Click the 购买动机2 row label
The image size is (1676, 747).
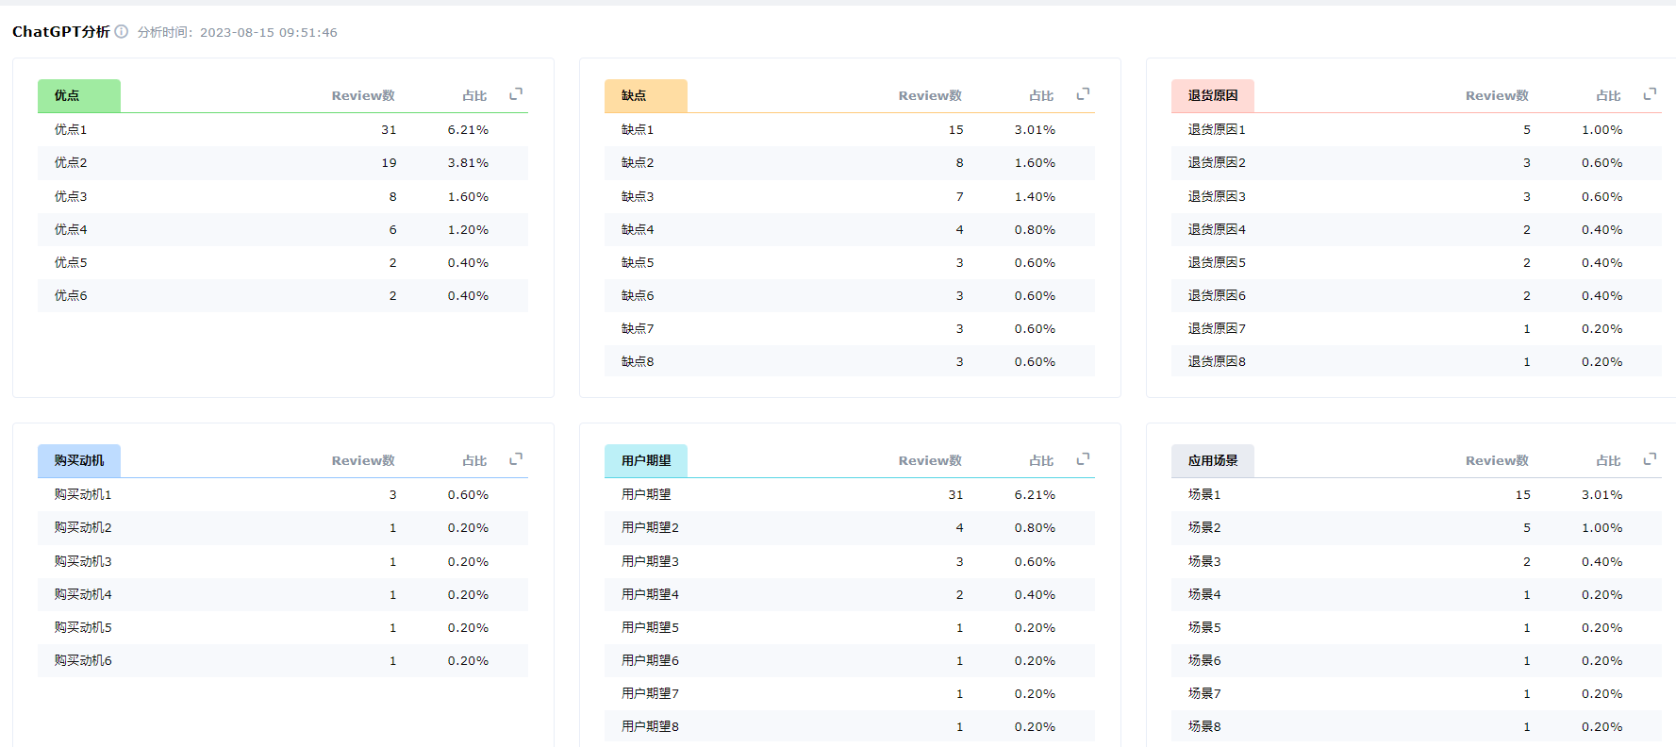(x=83, y=528)
